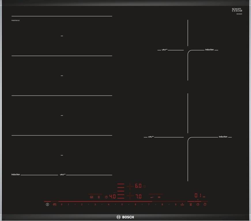251x221 pixels.
Task: Tap the timer zone selection icon
Action: [191, 204]
